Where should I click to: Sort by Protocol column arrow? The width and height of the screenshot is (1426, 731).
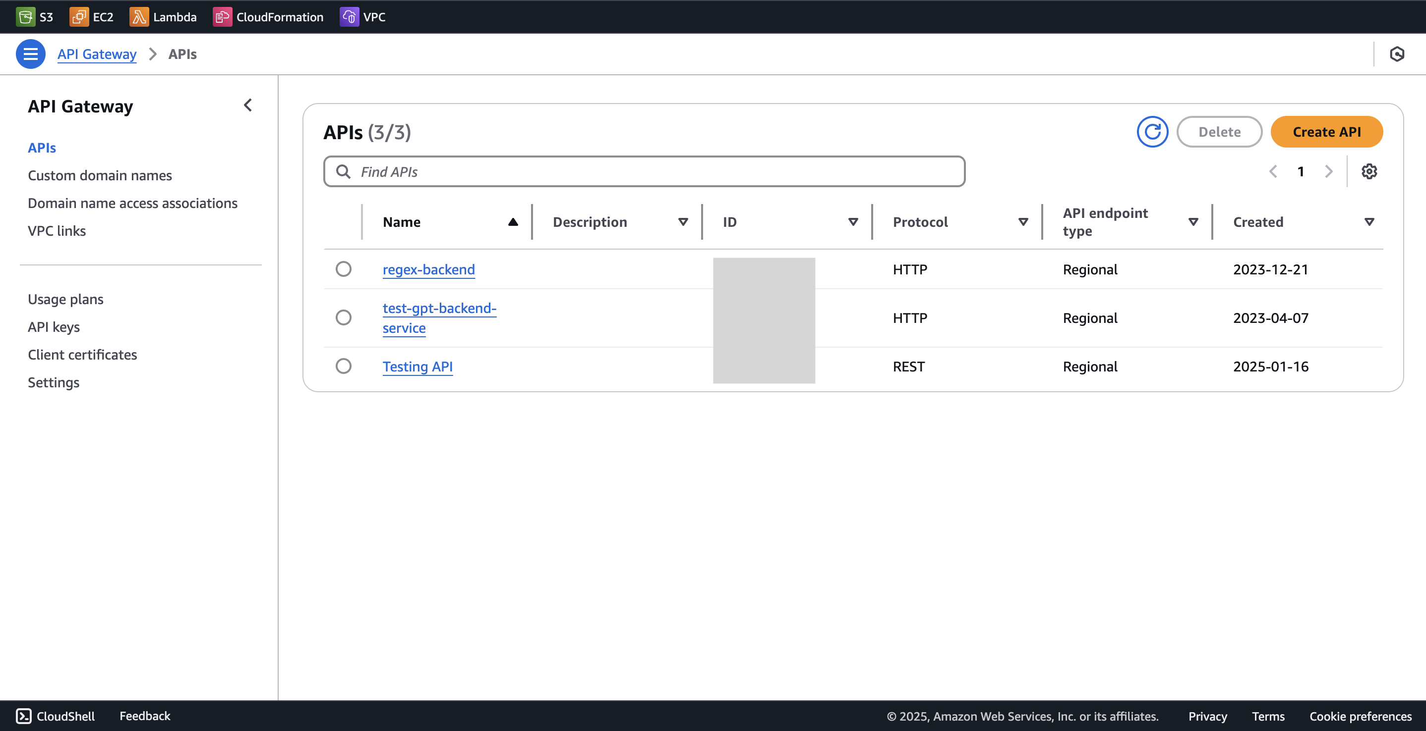coord(1023,222)
